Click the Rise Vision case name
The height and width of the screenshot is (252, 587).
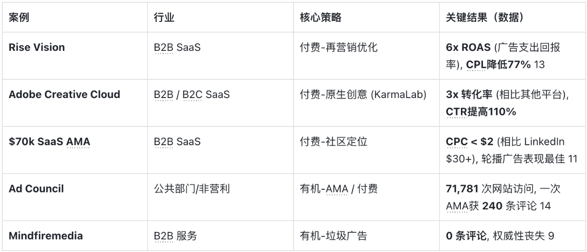click(x=37, y=47)
